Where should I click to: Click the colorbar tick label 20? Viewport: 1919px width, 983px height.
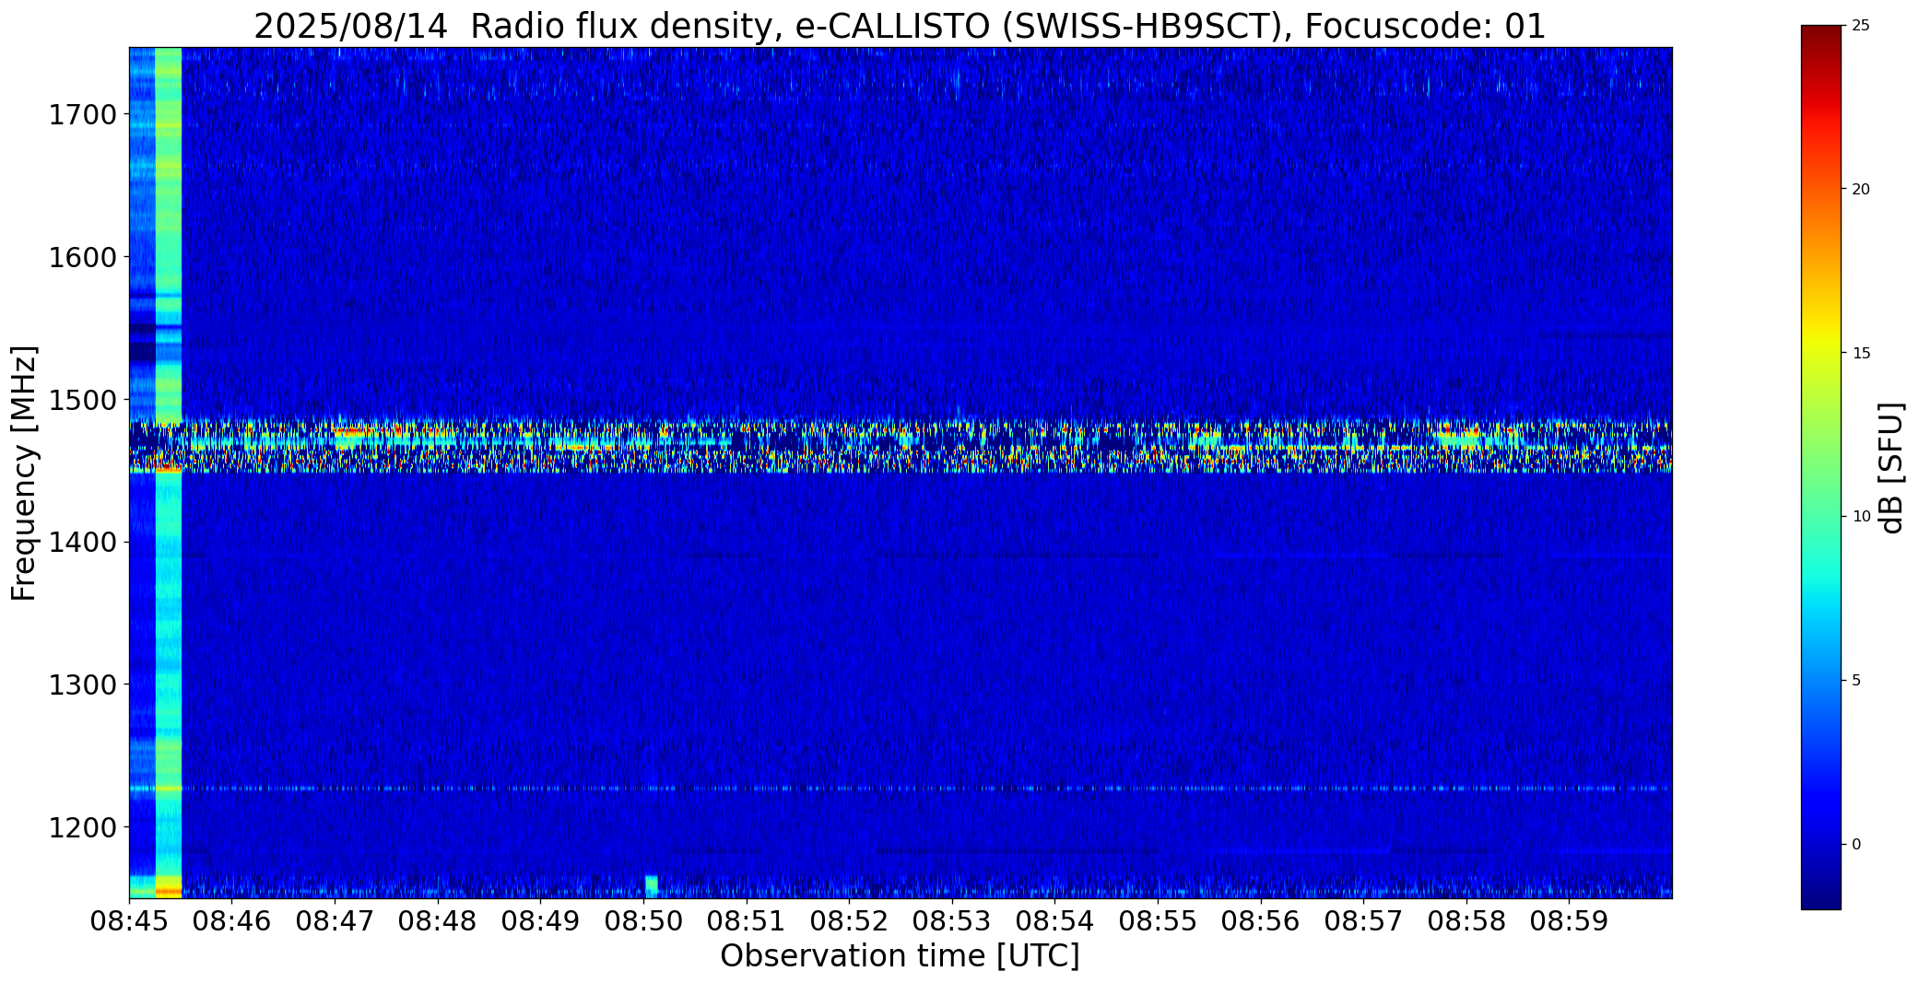tap(1861, 190)
